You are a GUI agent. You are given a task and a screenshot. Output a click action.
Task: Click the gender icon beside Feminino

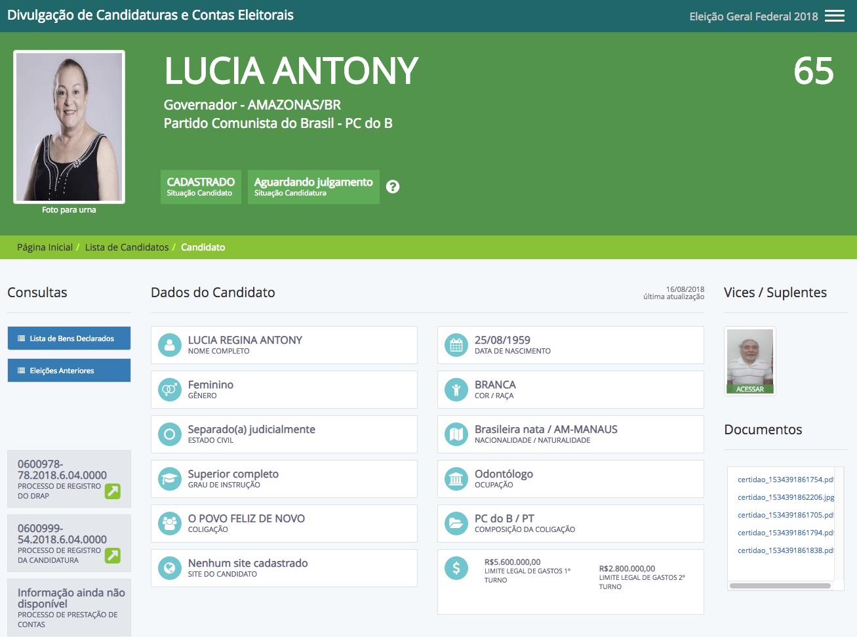click(x=169, y=389)
